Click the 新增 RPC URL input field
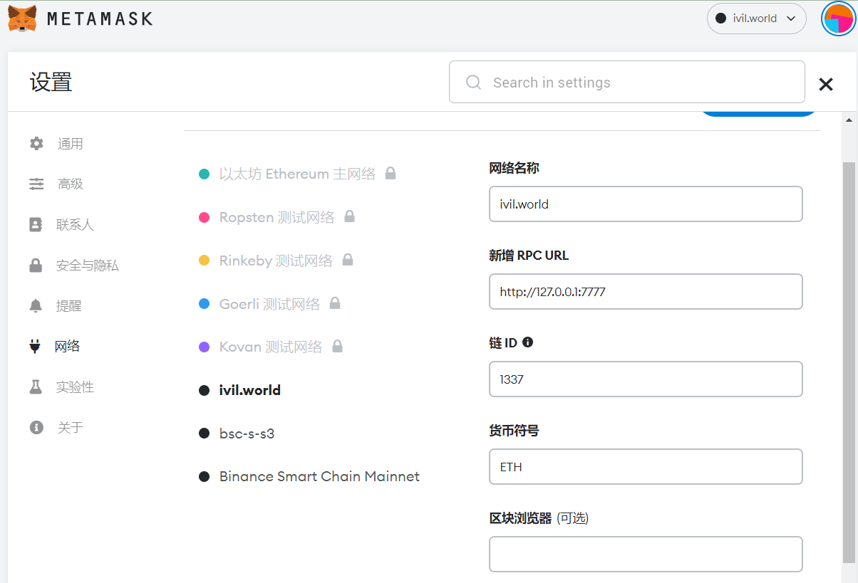858x583 pixels. (x=646, y=292)
